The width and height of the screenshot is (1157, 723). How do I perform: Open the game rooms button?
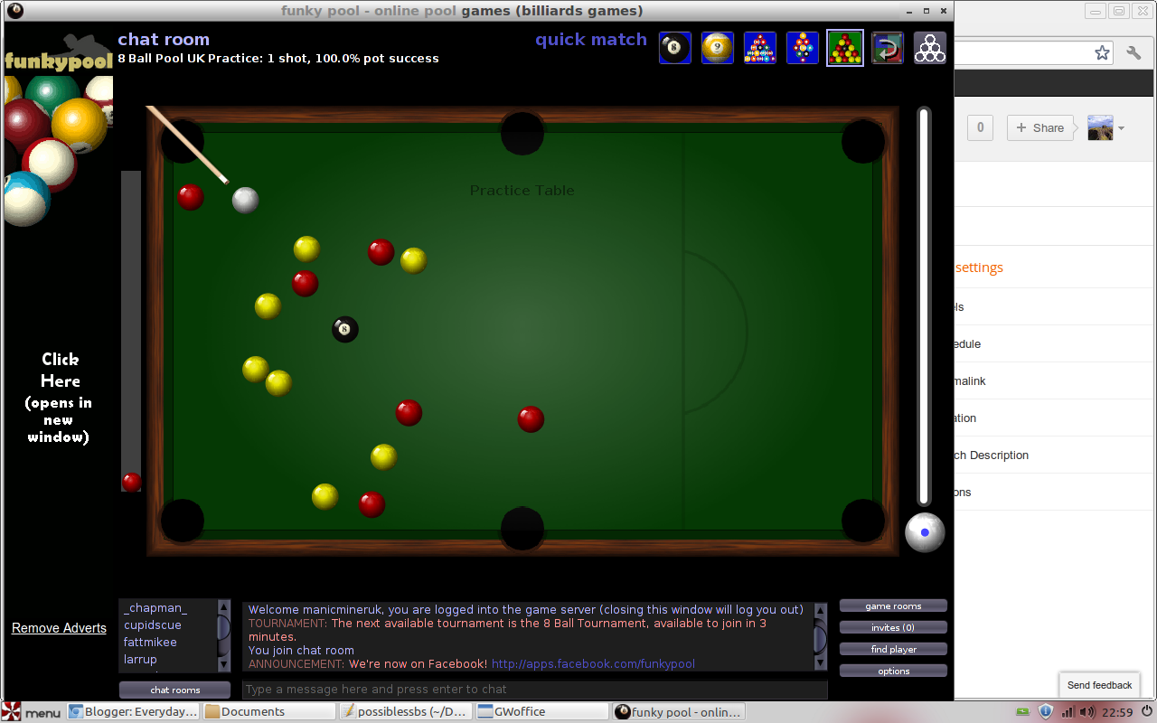coord(893,606)
